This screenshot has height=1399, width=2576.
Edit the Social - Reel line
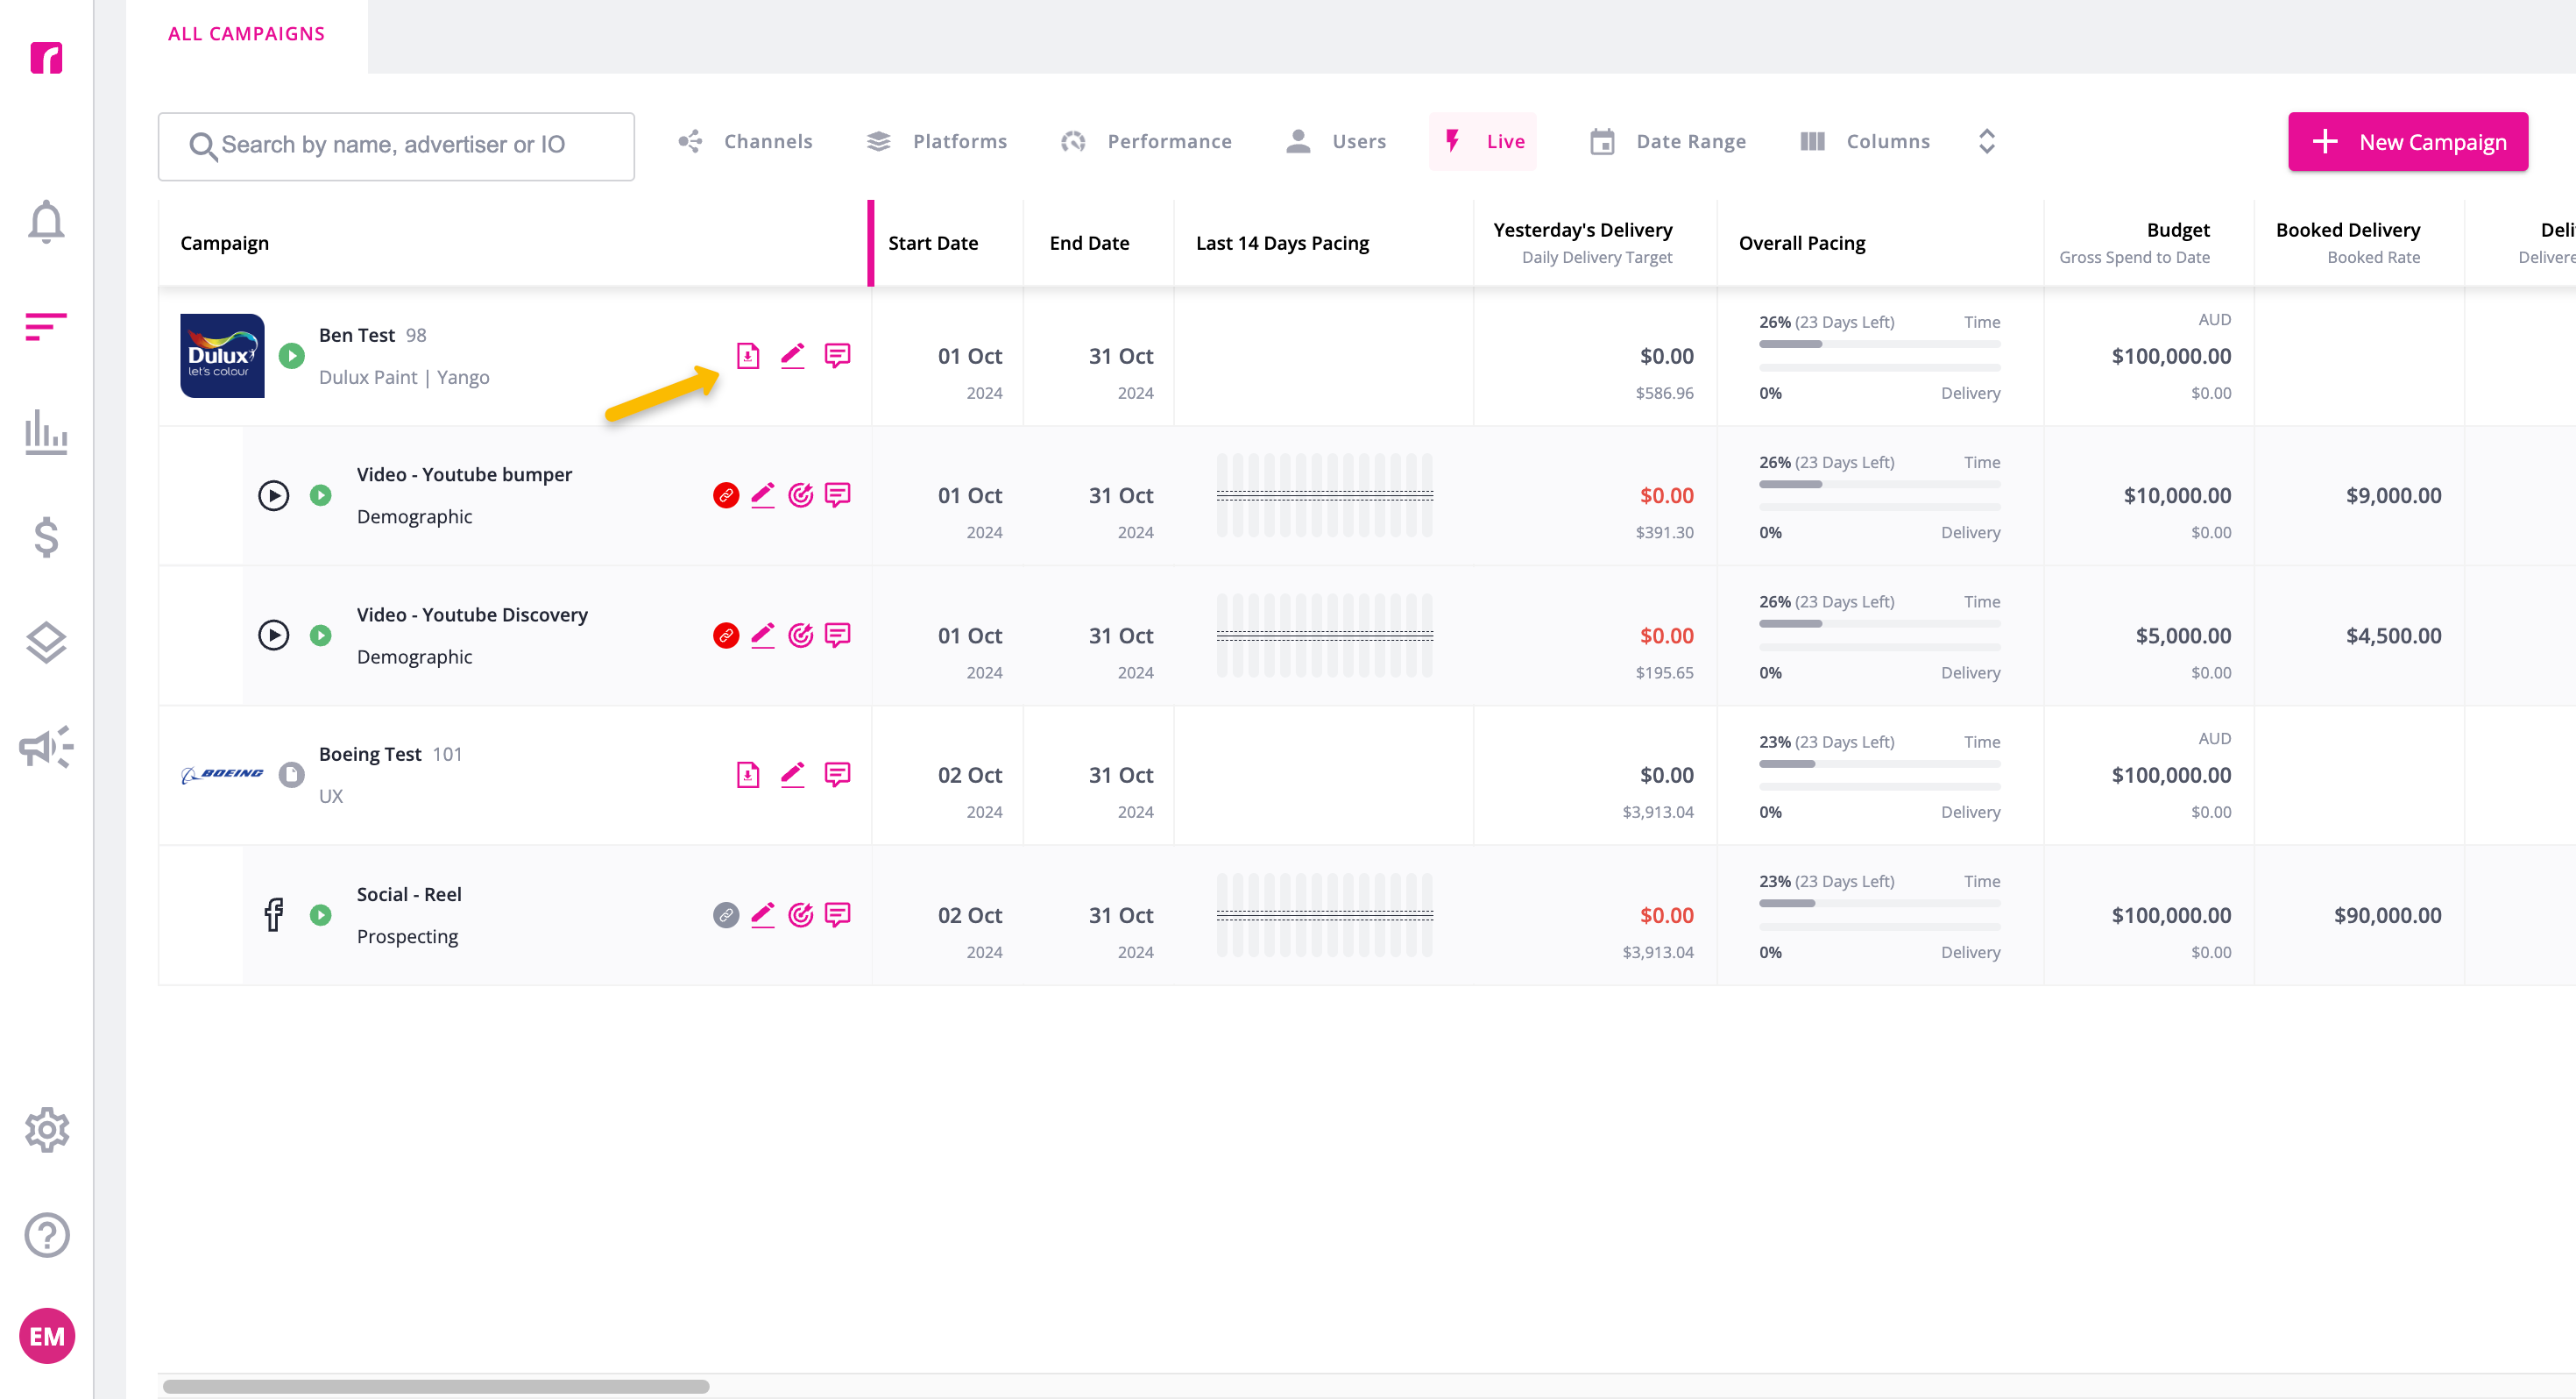click(763, 914)
